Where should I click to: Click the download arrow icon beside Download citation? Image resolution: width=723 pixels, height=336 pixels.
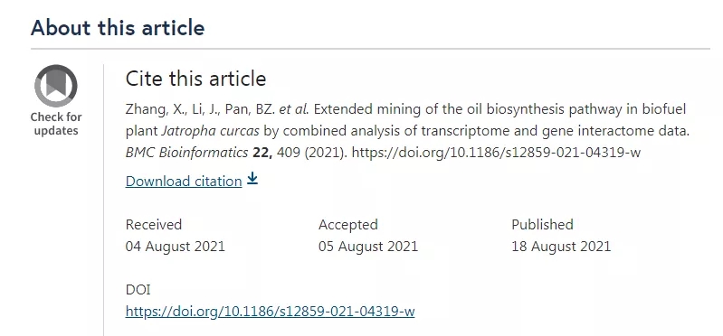(252, 179)
